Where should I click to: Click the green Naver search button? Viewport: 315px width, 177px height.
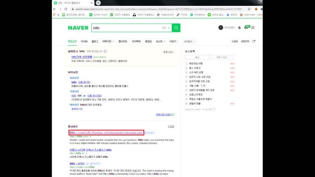pyautogui.click(x=176, y=28)
